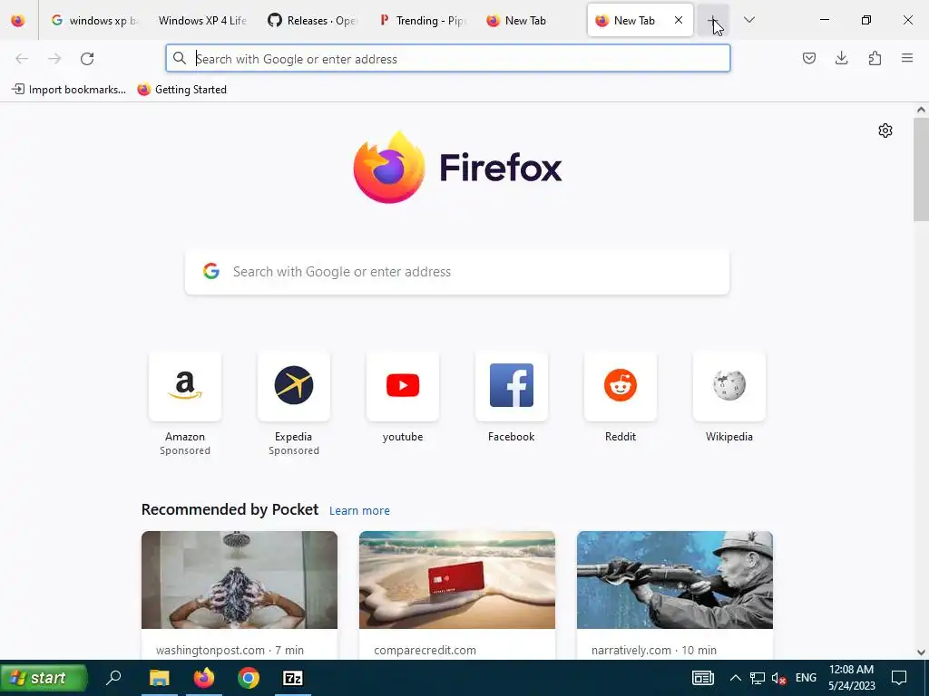The height and width of the screenshot is (696, 929).
Task: Open the taskbar clock and date
Action: click(x=851, y=678)
